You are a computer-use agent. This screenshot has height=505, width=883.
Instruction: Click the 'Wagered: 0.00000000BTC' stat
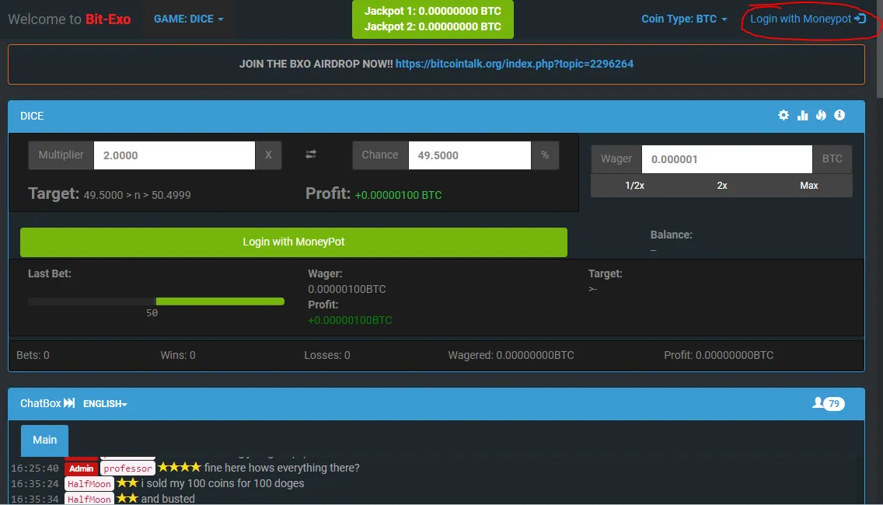[511, 355]
